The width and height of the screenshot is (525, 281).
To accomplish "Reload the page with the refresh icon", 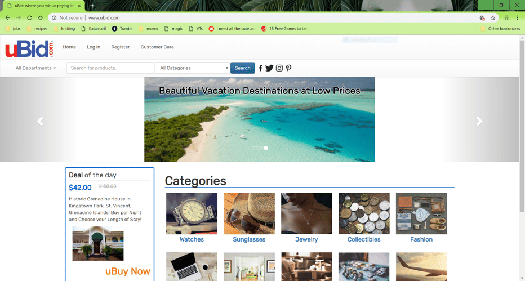I will tap(29, 17).
